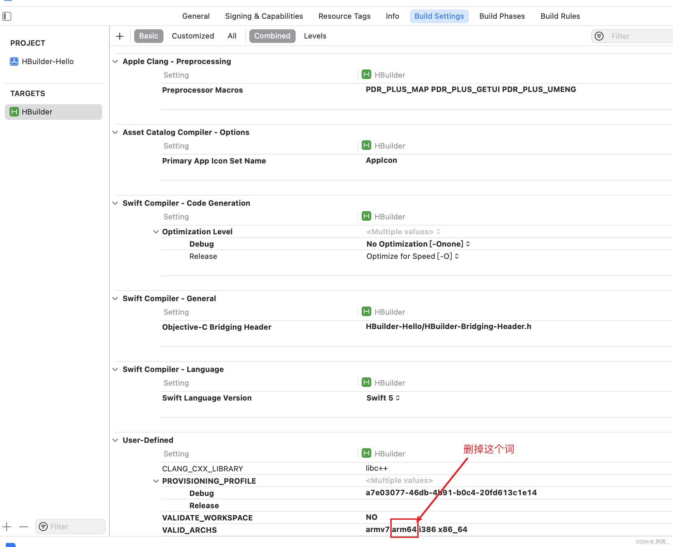The height and width of the screenshot is (547, 673).
Task: Click Primary App Icon Set Name setting
Action: click(214, 161)
